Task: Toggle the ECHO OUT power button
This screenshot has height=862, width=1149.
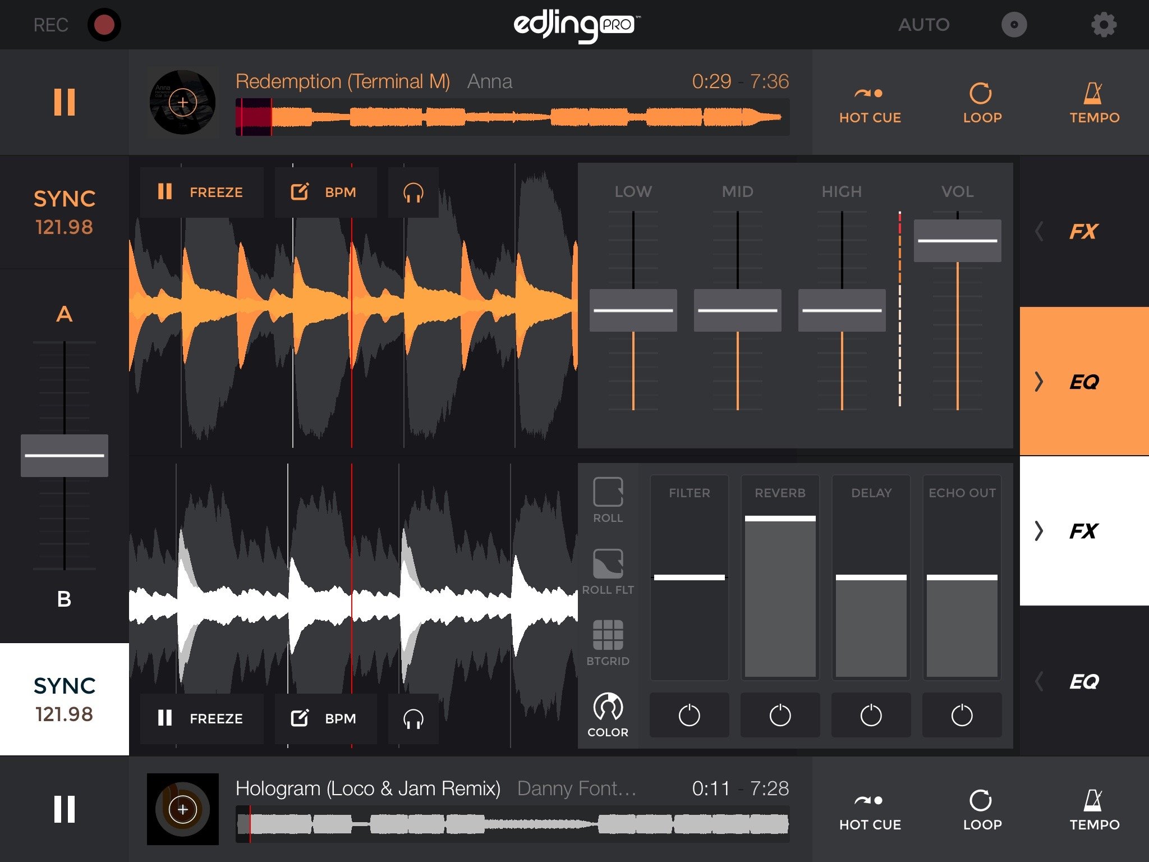Action: pyautogui.click(x=962, y=716)
